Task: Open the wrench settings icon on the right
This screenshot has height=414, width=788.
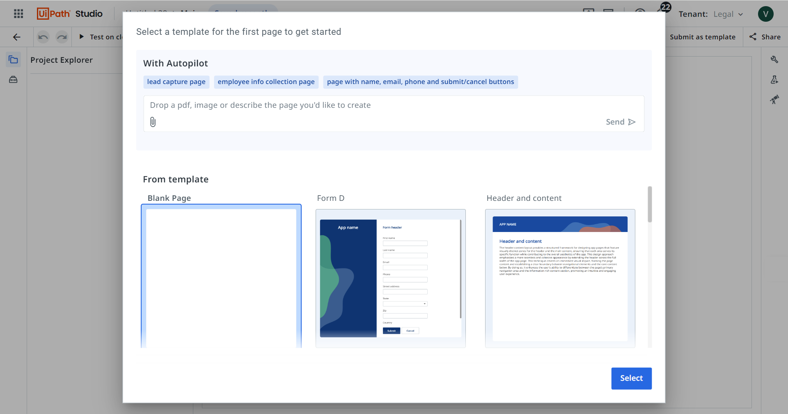Action: [x=775, y=59]
